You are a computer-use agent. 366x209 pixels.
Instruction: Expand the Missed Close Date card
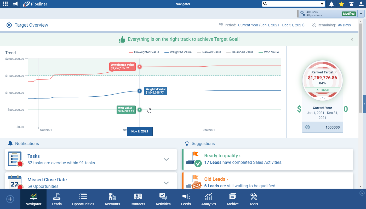[x=166, y=183]
